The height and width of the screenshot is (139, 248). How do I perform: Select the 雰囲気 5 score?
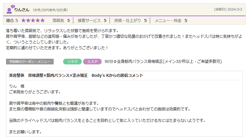pyautogui.click(x=61, y=20)
